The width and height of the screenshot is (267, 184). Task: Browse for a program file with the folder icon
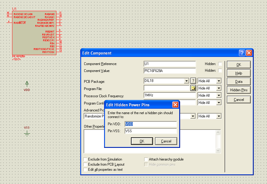[193, 88]
